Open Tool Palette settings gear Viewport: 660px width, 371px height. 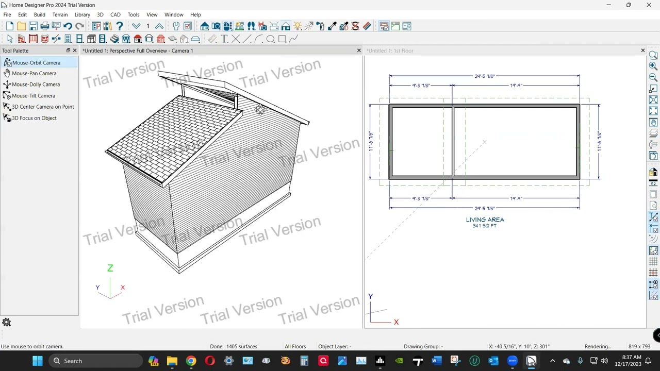point(7,323)
